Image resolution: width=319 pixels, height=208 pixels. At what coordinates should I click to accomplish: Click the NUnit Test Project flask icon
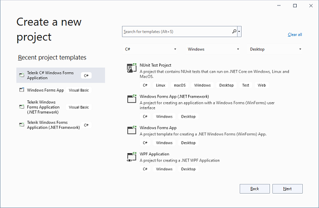click(x=131, y=68)
